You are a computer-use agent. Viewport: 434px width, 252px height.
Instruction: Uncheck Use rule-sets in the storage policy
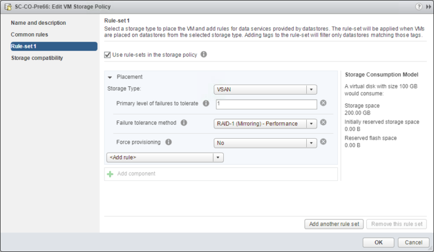pyautogui.click(x=108, y=55)
